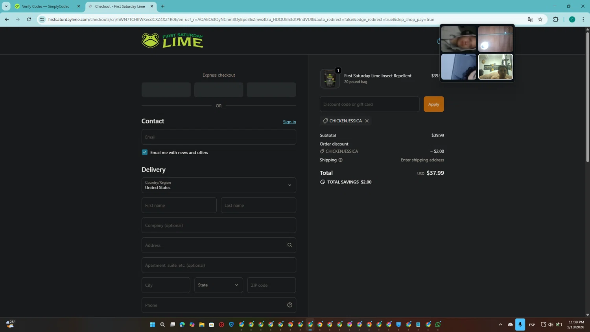Click the TOTAL SAVINGS $2.00 text
The image size is (590, 332).
coord(349,182)
